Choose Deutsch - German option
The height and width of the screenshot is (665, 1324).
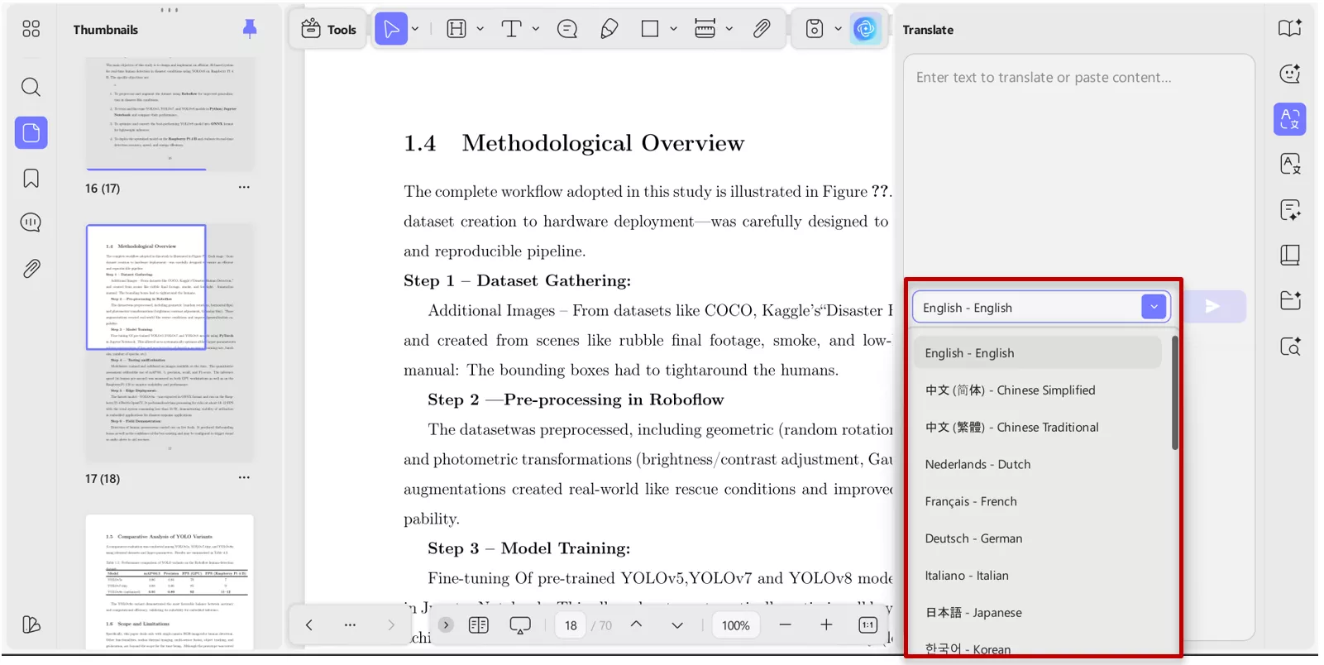[1038, 538]
